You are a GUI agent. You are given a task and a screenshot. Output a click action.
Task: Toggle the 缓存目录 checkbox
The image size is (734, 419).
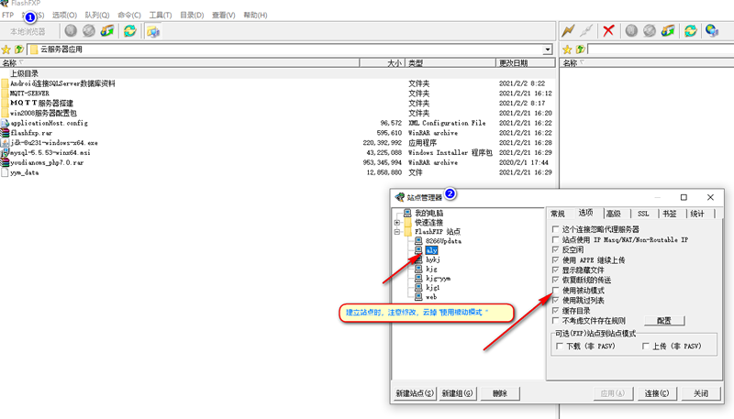554,310
